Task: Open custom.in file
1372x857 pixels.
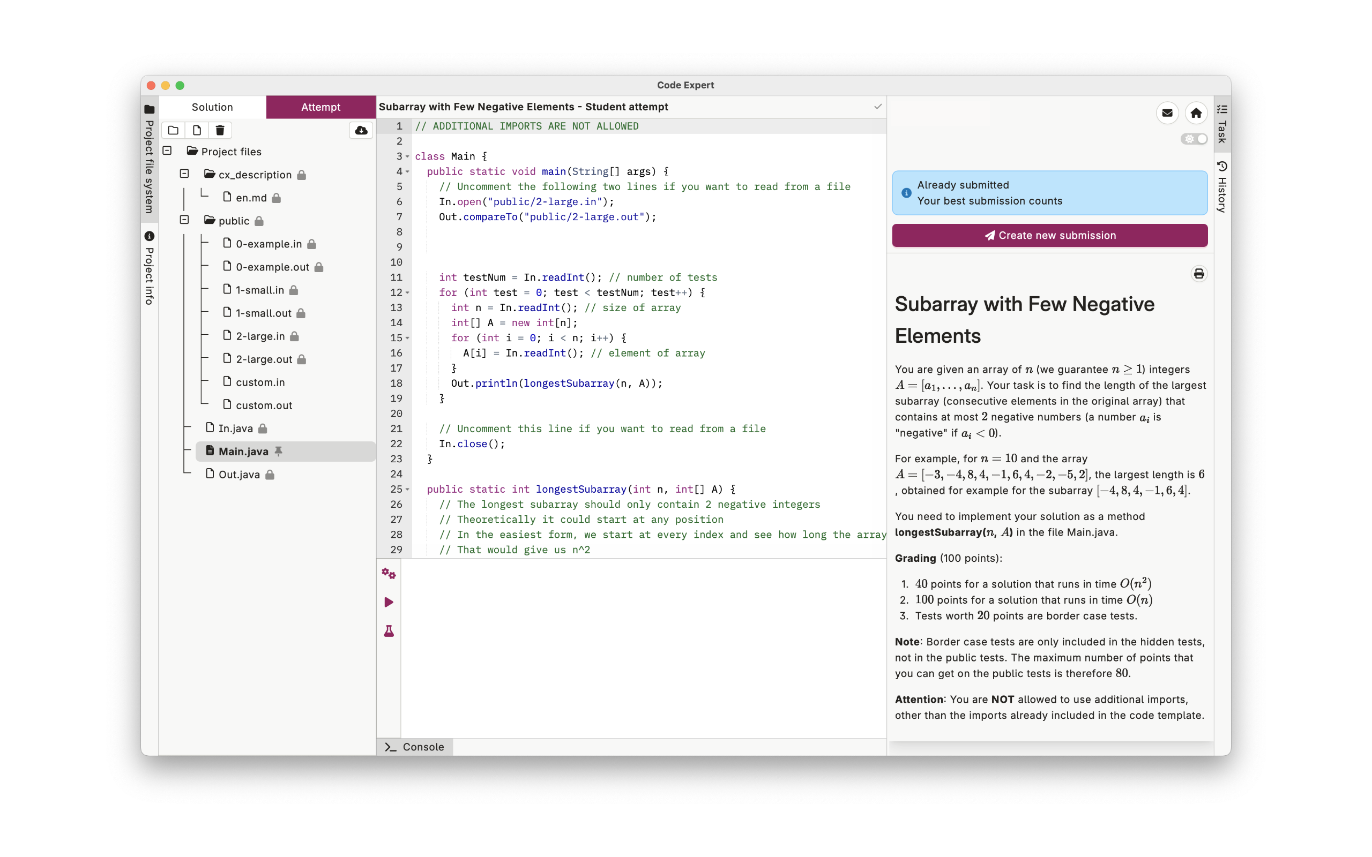Action: point(260,382)
